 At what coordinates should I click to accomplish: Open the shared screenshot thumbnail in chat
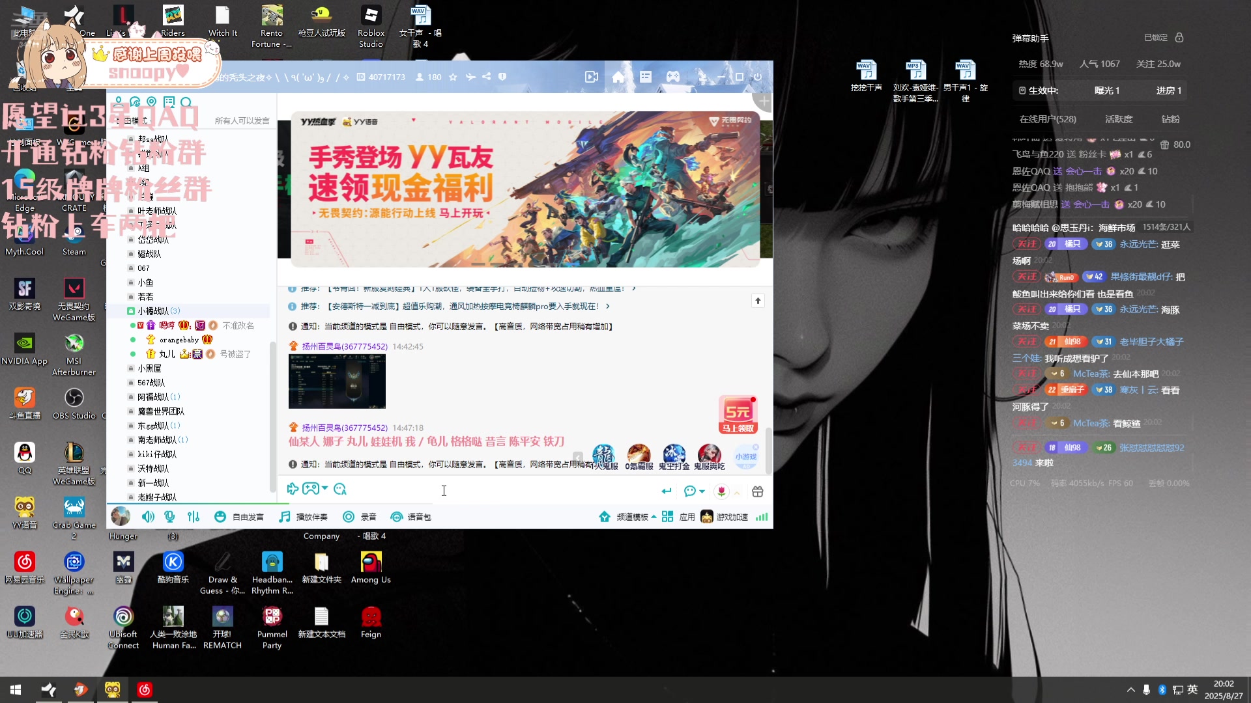click(x=337, y=381)
